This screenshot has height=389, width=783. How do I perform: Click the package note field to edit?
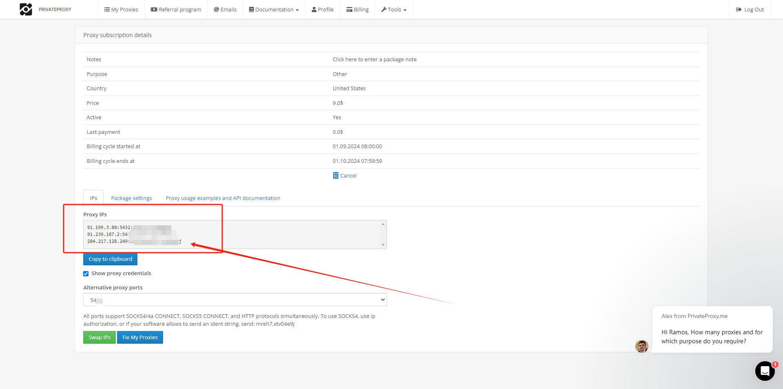pyautogui.click(x=374, y=60)
